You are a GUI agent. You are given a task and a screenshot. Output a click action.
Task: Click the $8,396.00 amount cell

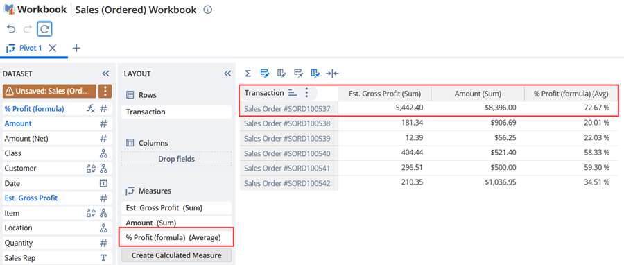tap(478, 108)
